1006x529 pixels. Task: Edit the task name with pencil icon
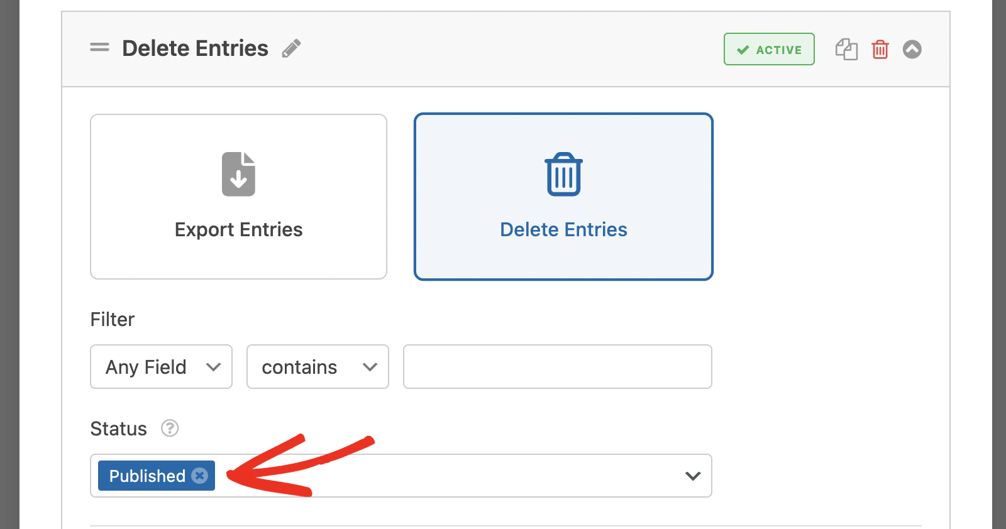pyautogui.click(x=291, y=48)
